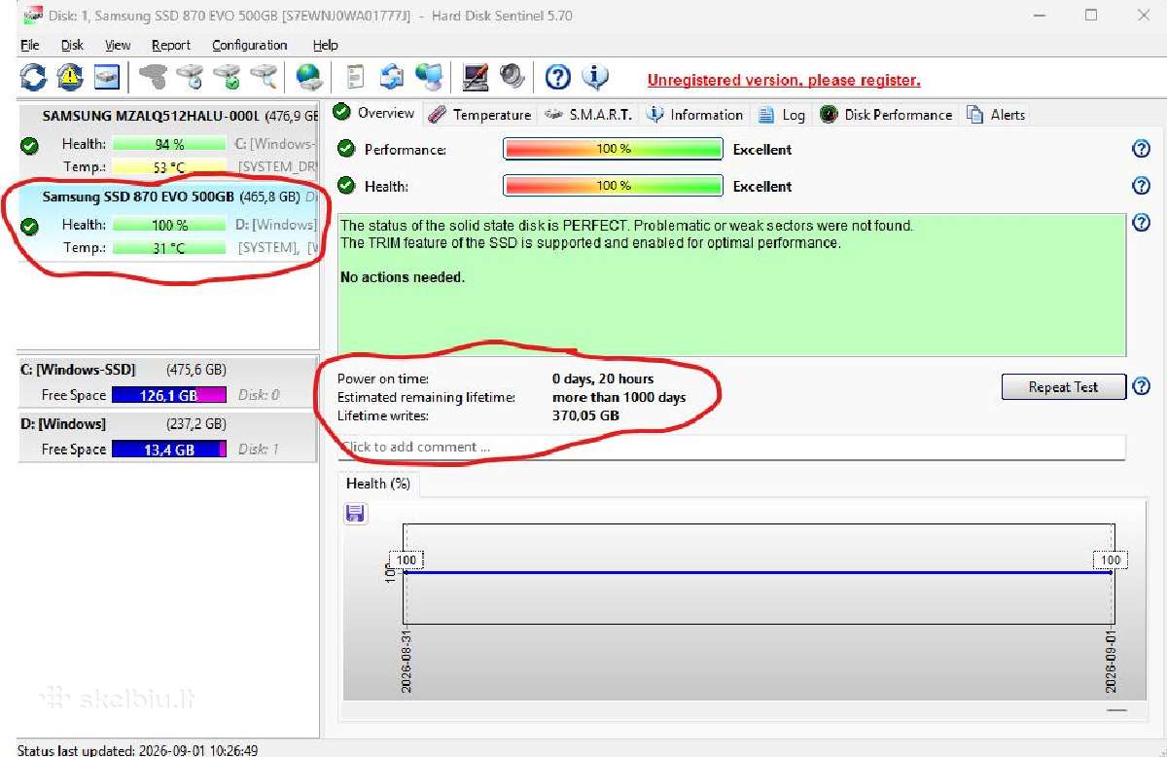
Task: Click the 53 °C temperature bar
Action: 169,166
